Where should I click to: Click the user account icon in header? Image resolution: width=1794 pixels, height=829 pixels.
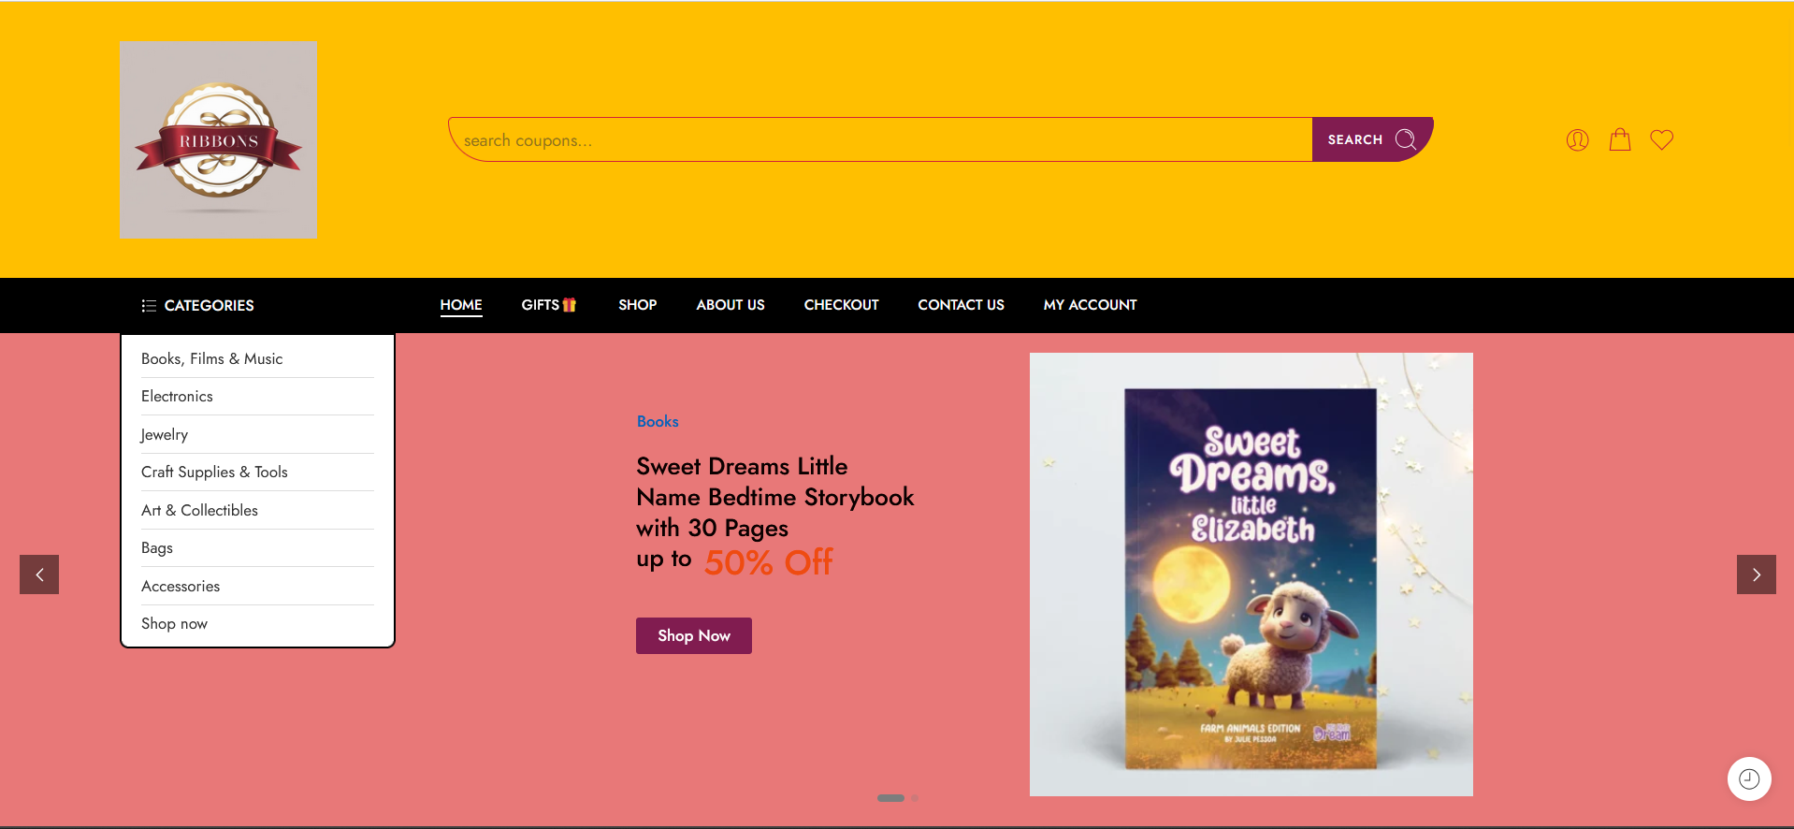[x=1577, y=140]
